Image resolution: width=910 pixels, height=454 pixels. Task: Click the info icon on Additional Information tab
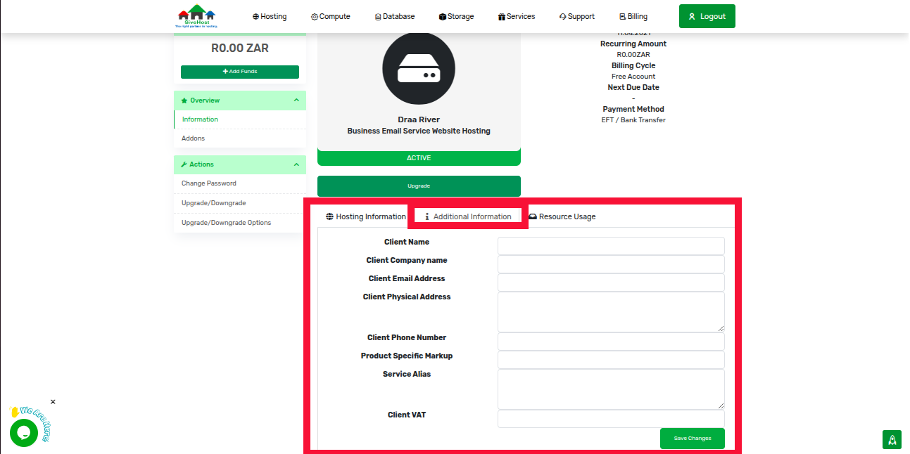[427, 216]
